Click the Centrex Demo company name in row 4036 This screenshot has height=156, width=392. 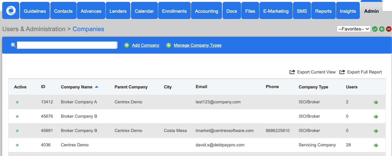click(75, 145)
